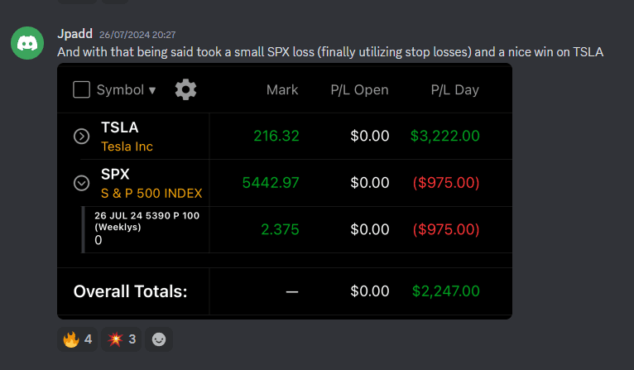Image resolution: width=634 pixels, height=370 pixels.
Task: Open the add reaction smiley button
Action: click(159, 339)
